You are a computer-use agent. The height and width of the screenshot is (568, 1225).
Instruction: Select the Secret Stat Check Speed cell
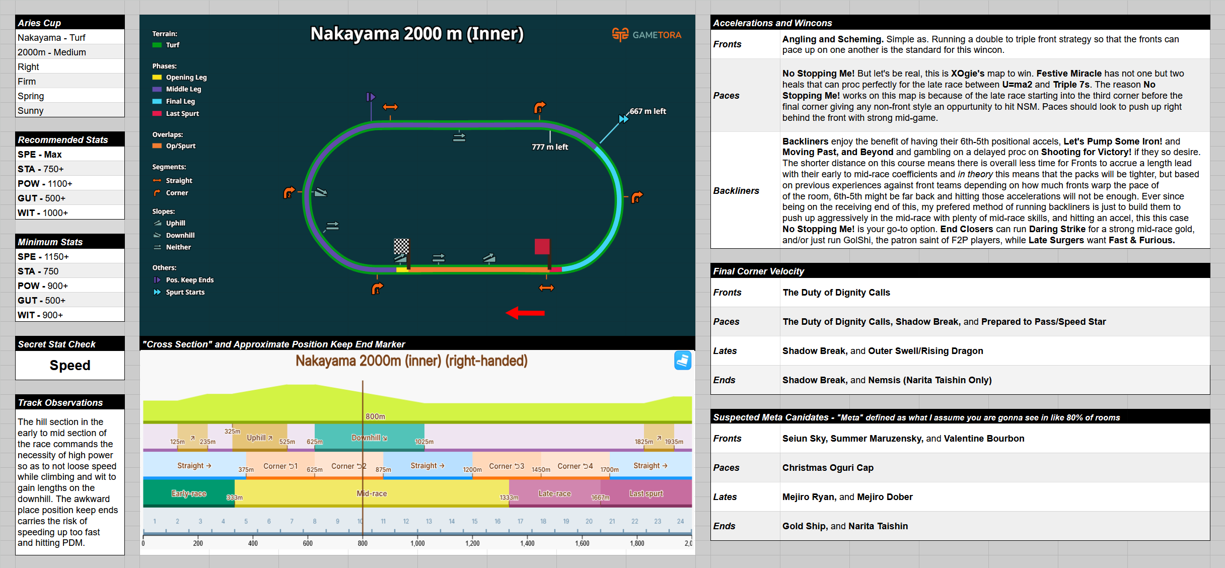click(70, 366)
